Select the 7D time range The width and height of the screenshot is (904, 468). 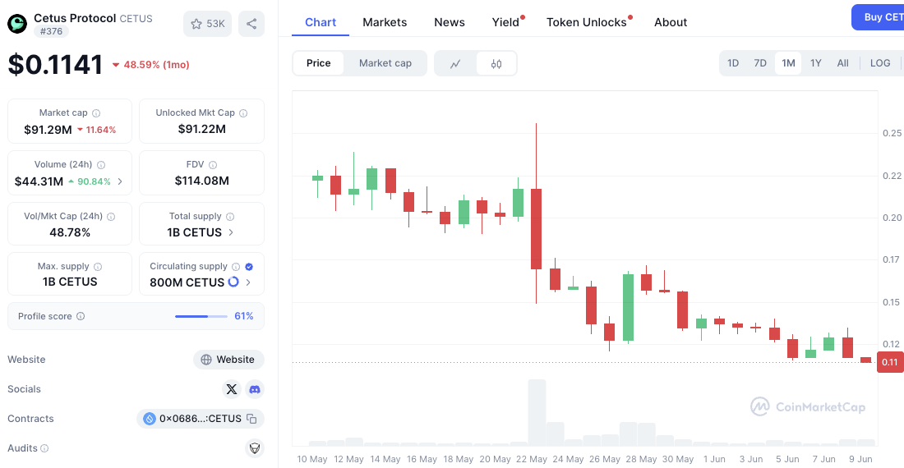pyautogui.click(x=760, y=63)
